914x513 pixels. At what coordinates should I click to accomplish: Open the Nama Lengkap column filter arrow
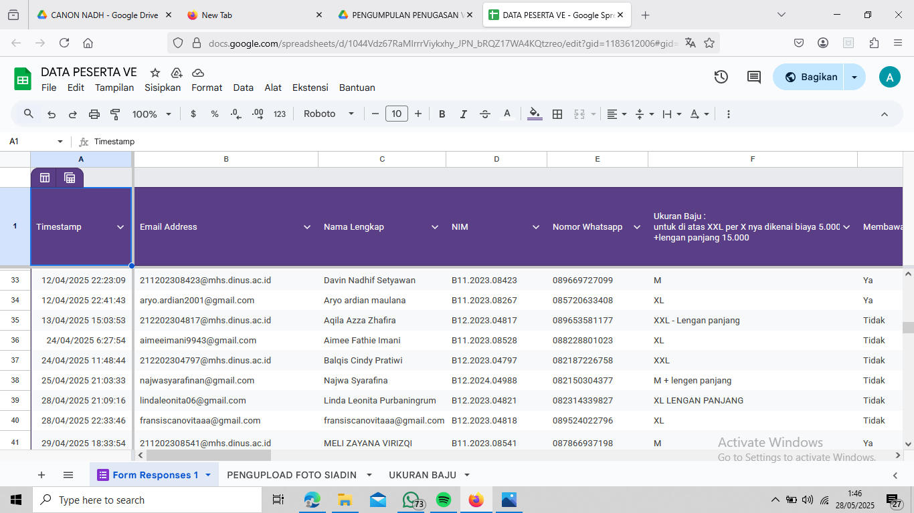435,227
